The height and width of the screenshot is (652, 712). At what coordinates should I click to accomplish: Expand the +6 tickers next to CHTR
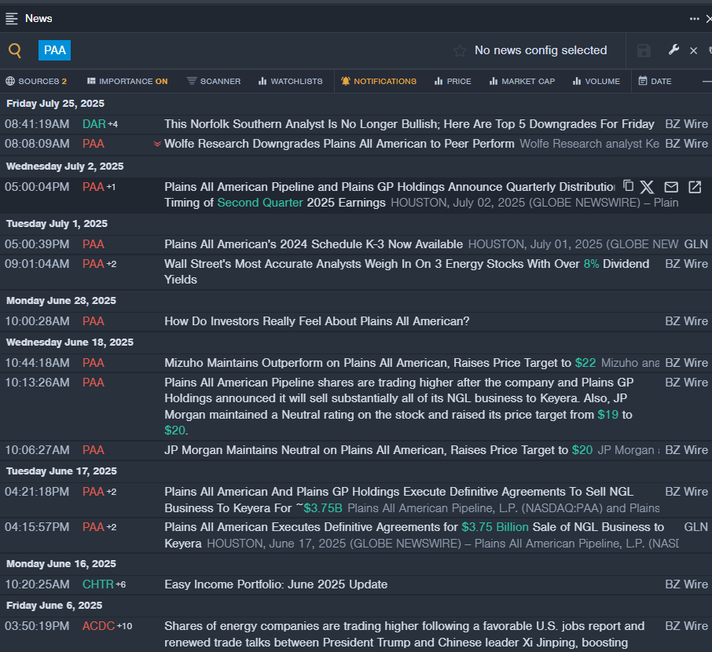pyautogui.click(x=121, y=584)
